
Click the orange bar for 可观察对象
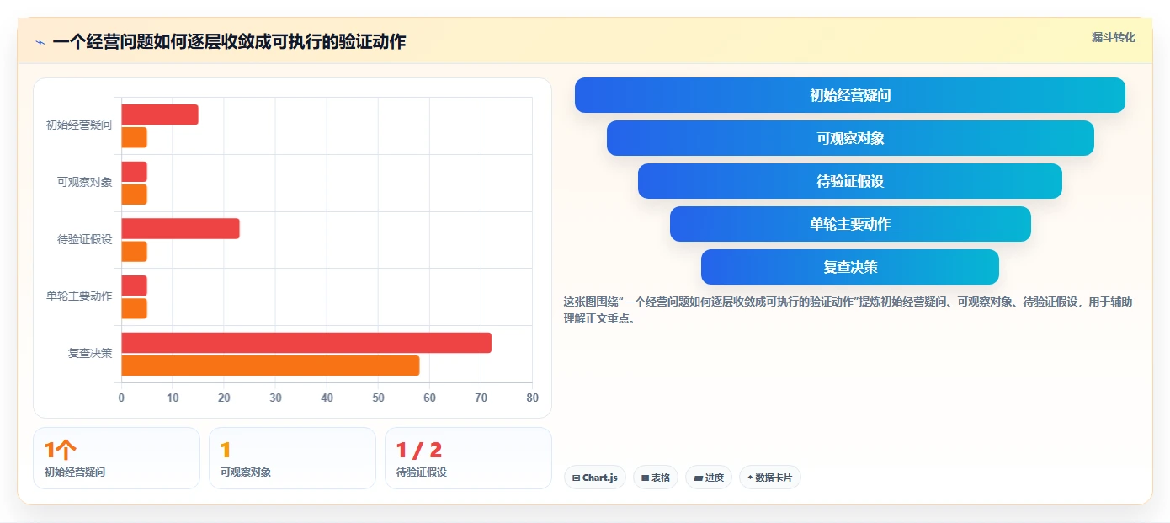click(x=135, y=195)
